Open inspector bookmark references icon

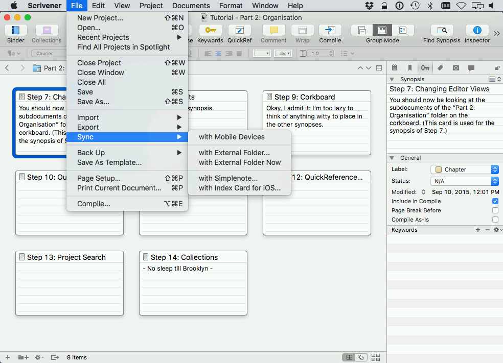409,67
